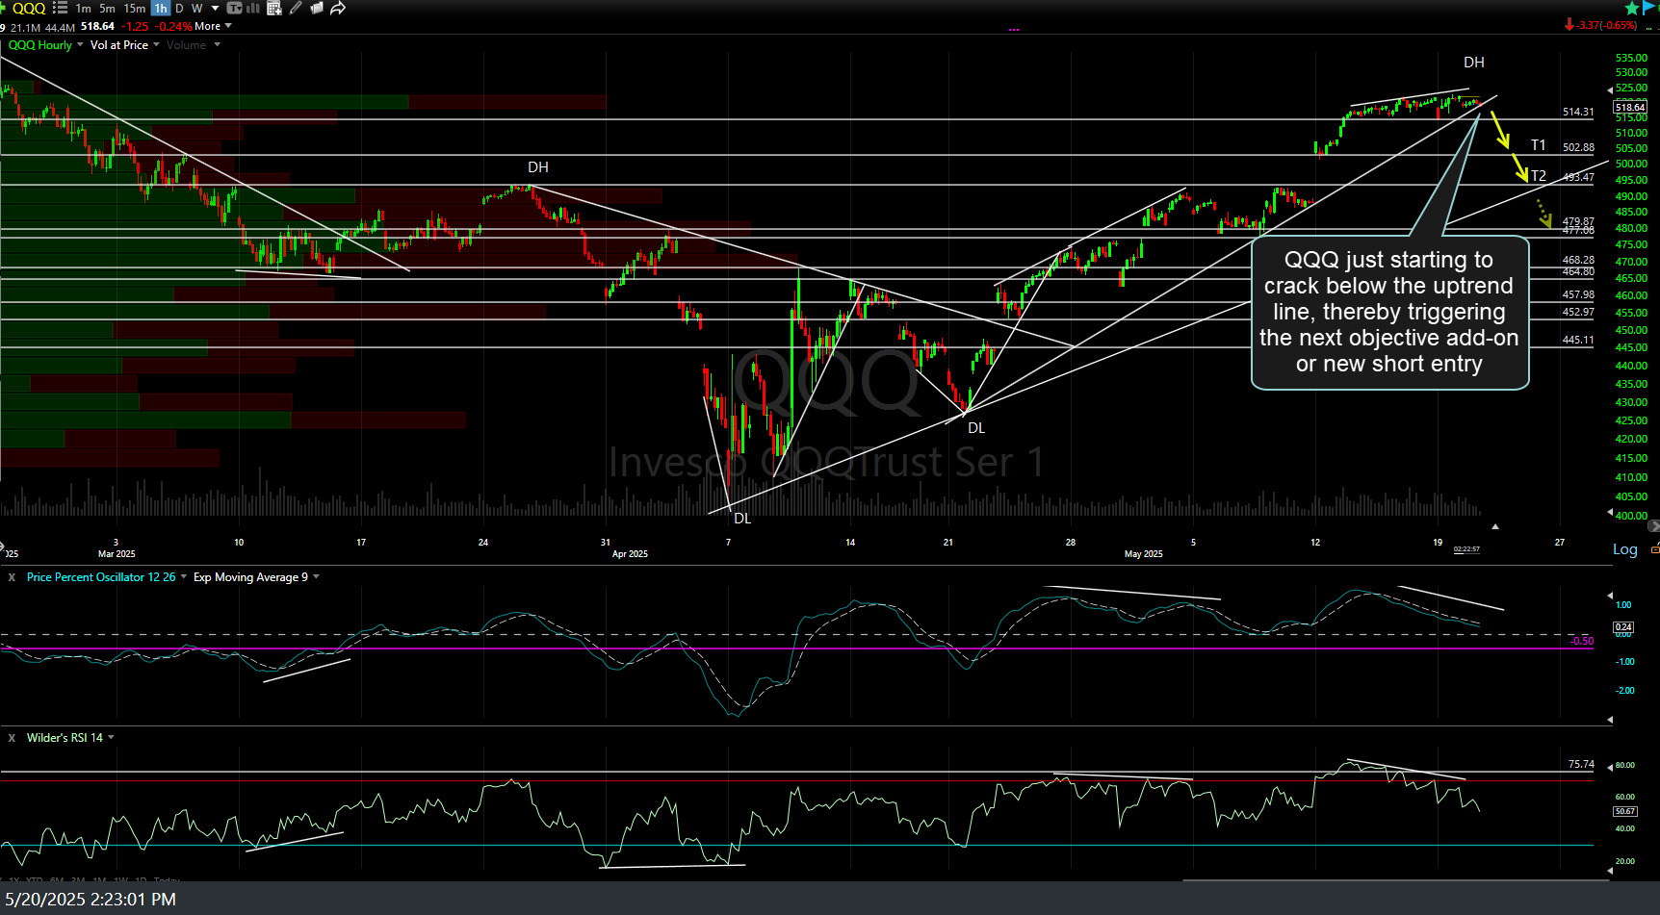Viewport: 1660px width, 915px height.
Task: Click the volume bars icon in the toolbar
Action: pos(251,8)
